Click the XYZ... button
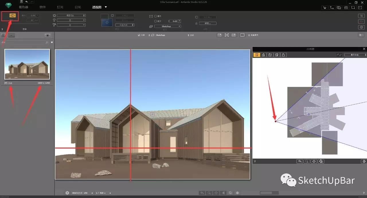 tap(208, 23)
